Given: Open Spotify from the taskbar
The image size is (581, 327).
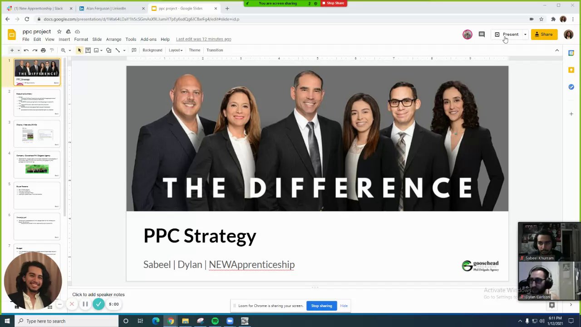Looking at the screenshot, I should pos(215,321).
